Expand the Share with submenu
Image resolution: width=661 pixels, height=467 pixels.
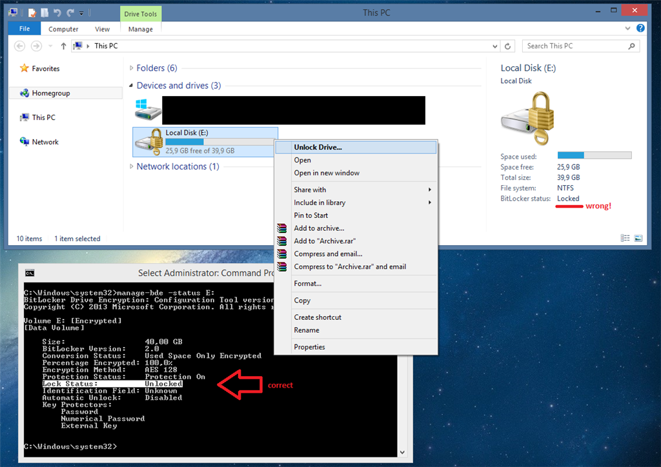pos(356,190)
